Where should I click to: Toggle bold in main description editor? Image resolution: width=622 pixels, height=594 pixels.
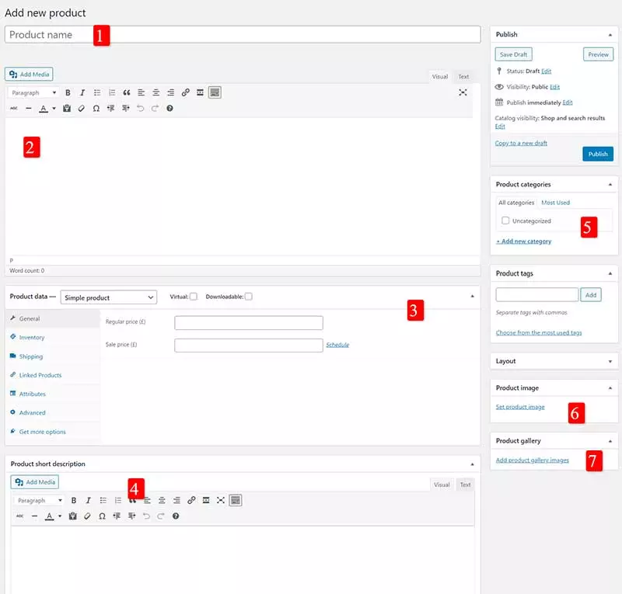coord(68,92)
